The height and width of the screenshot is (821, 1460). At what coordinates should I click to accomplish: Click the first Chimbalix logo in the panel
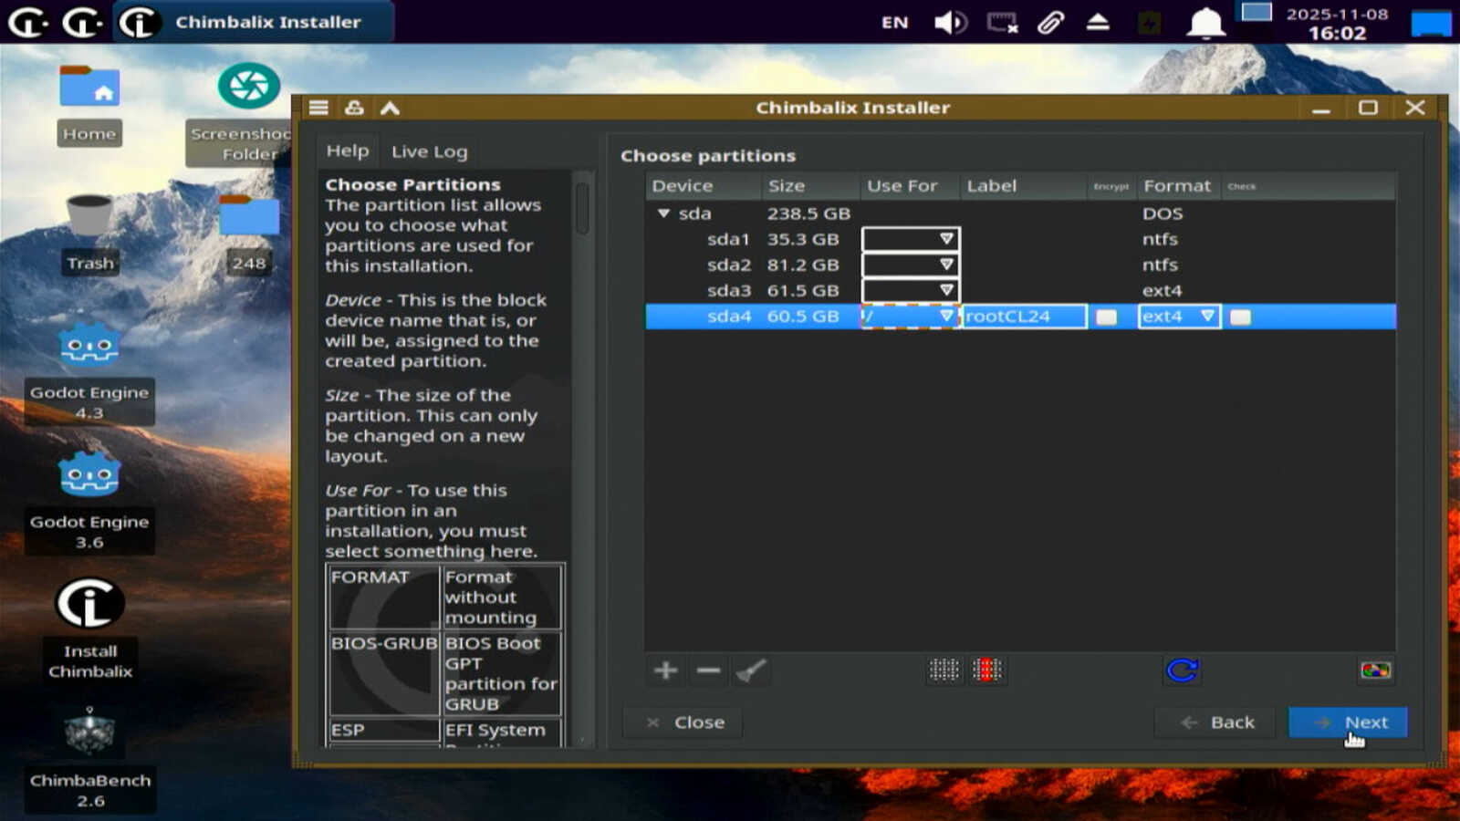[x=26, y=22]
